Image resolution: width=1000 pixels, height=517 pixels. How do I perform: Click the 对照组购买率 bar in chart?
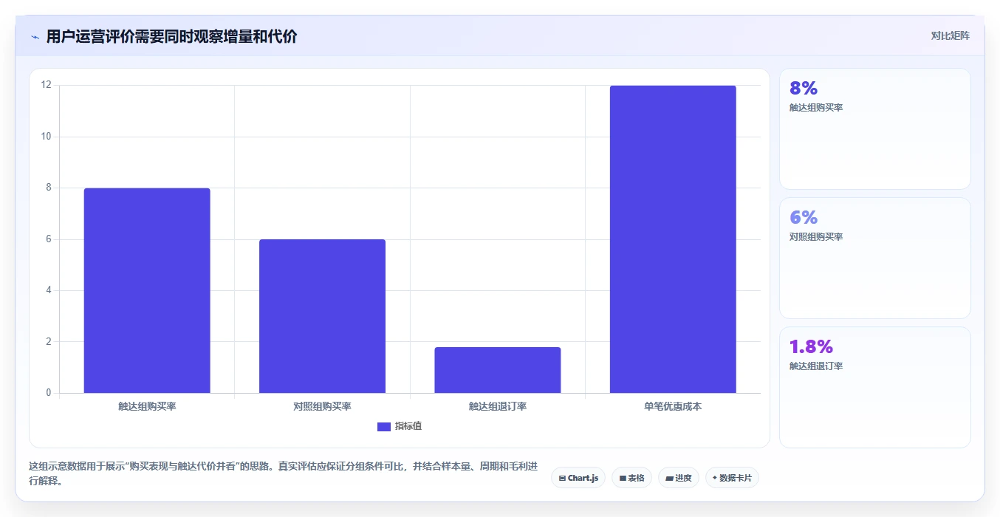click(322, 316)
